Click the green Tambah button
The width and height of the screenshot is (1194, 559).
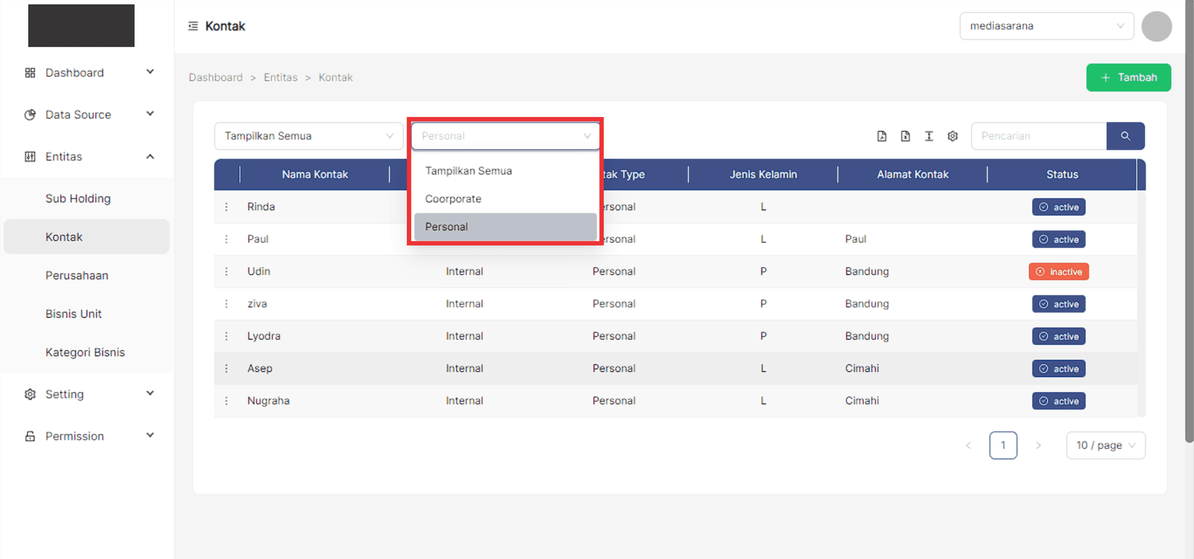click(x=1128, y=77)
